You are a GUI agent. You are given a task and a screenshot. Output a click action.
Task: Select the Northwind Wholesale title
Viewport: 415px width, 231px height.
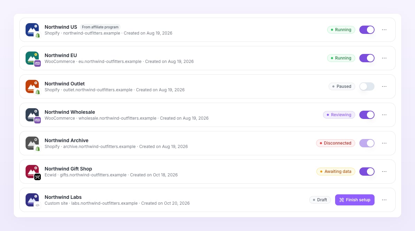(70, 112)
